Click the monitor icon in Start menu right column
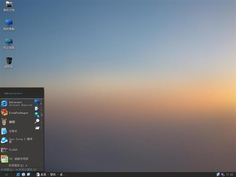Screen dimensions: 236x177 37,102
